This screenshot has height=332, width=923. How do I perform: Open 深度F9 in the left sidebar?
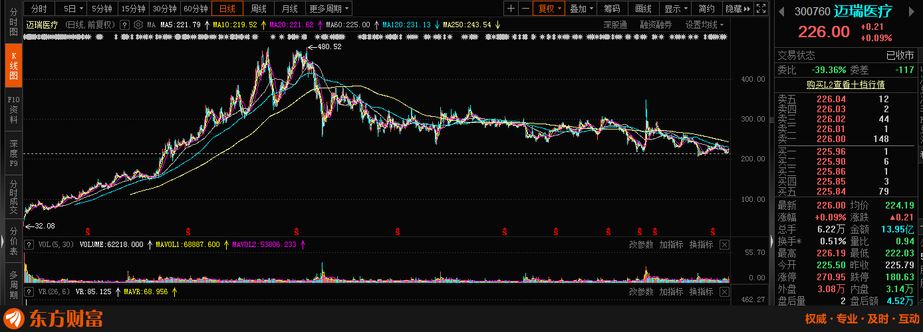click(x=13, y=153)
